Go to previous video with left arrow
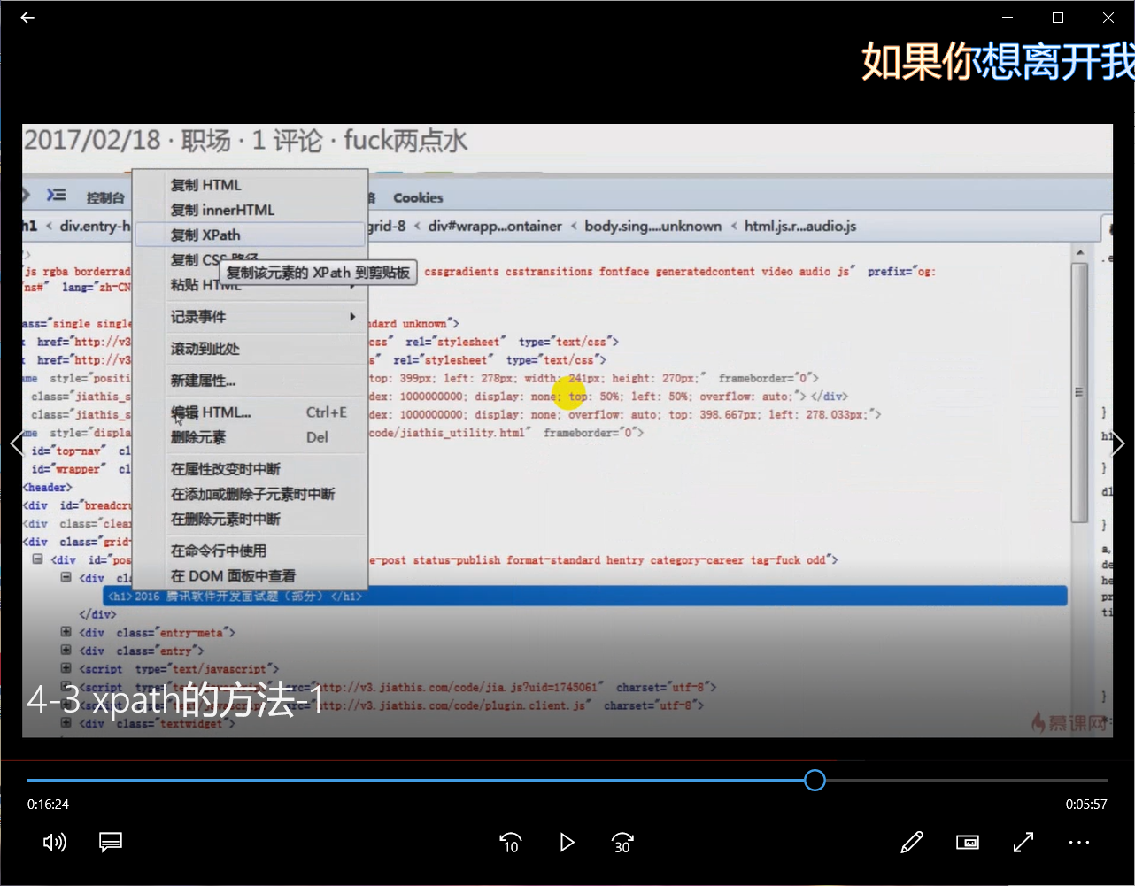This screenshot has height=886, width=1135. [16, 443]
